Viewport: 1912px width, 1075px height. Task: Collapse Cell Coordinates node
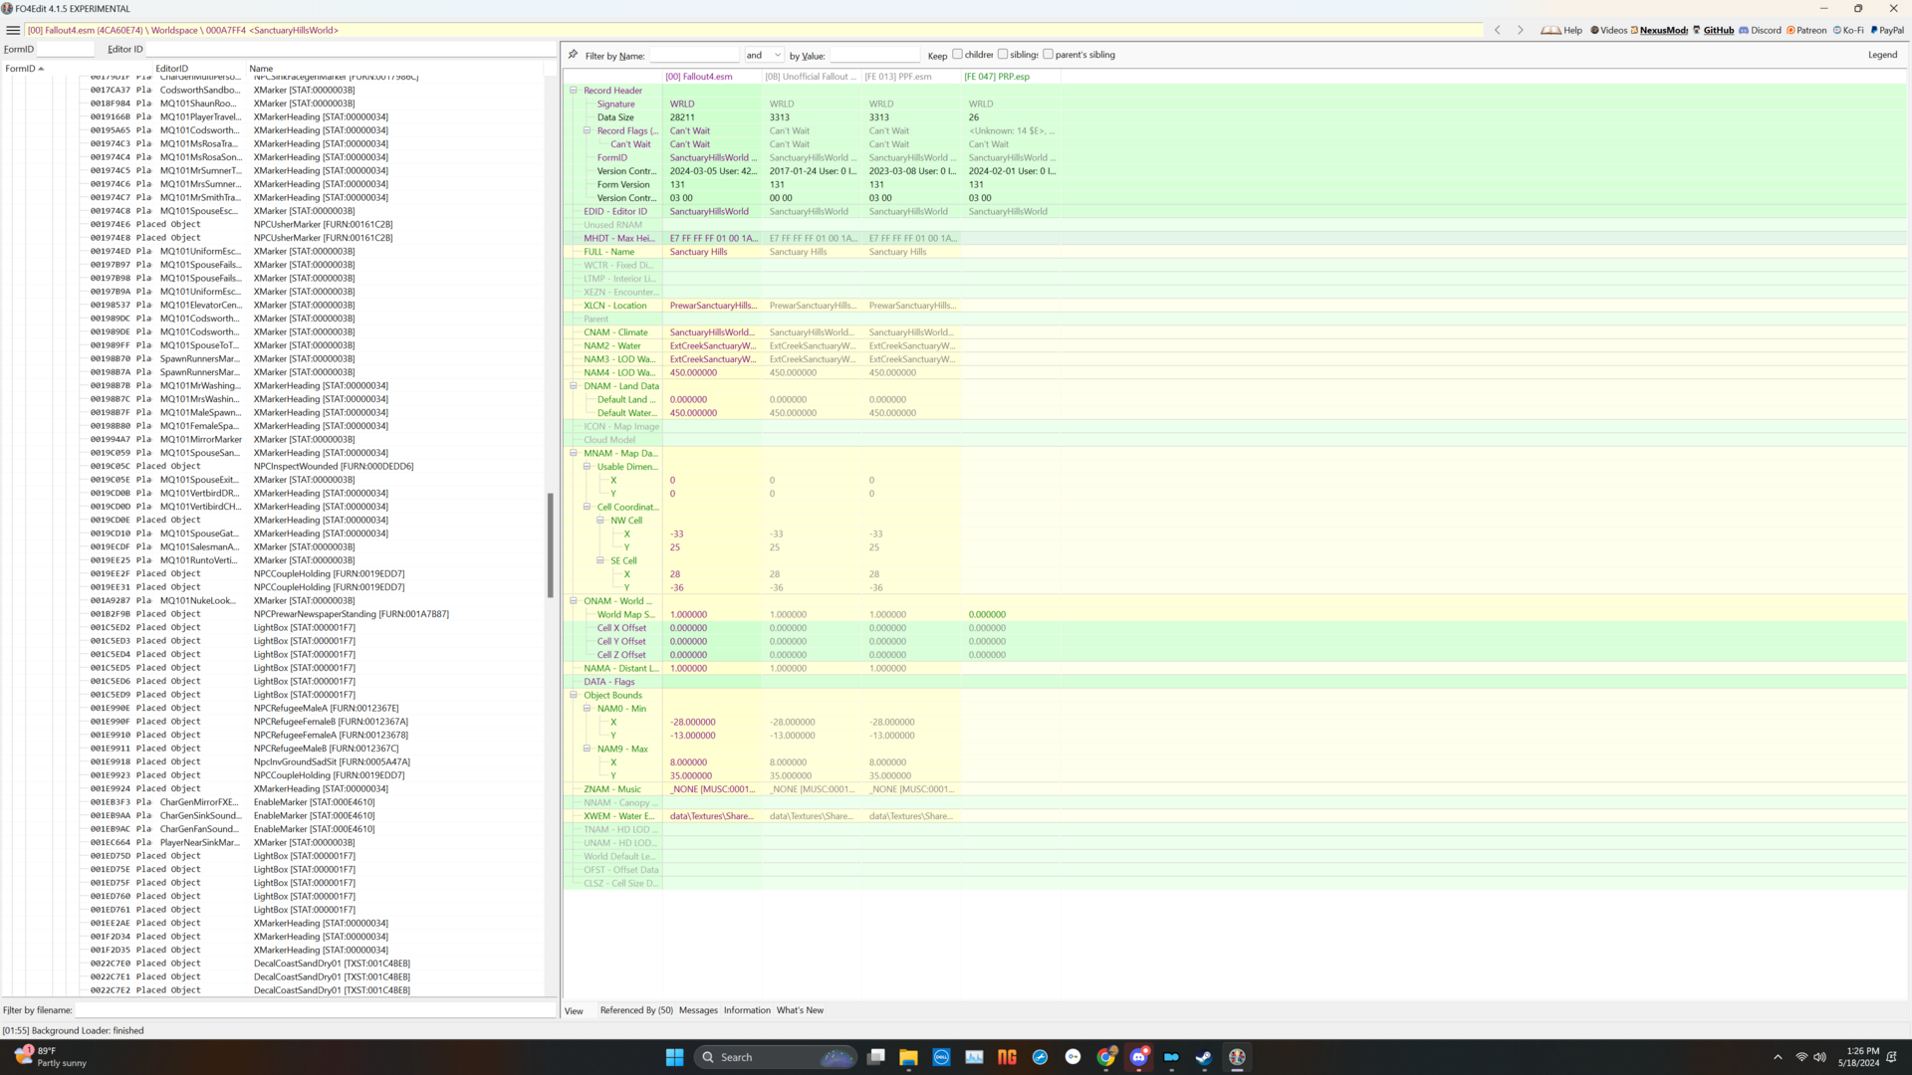coord(587,507)
